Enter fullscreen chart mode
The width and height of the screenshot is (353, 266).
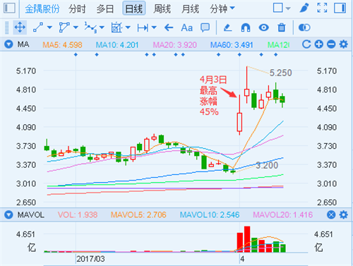coord(322,8)
